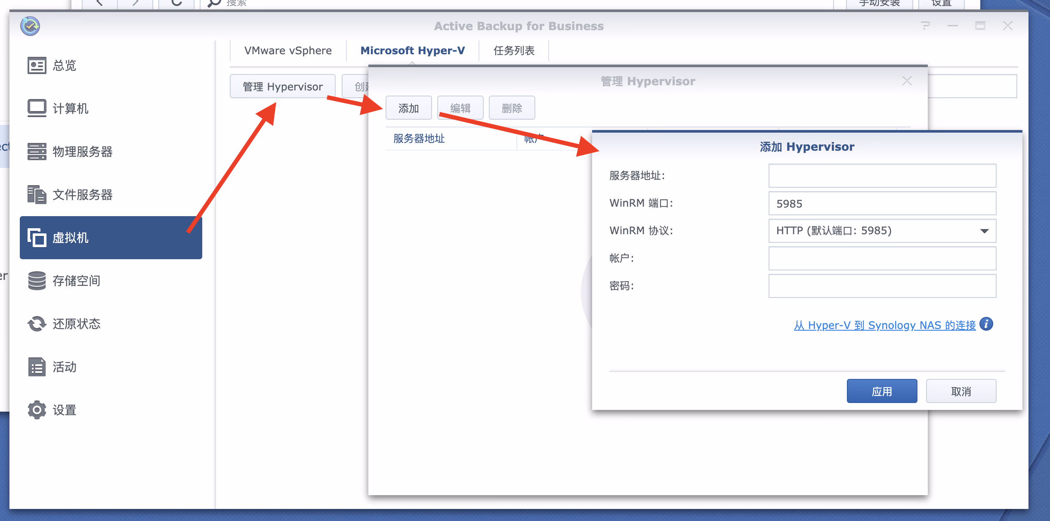The height and width of the screenshot is (521, 1050).
Task: Click the WinRM port field showing 5985
Action: click(x=882, y=203)
